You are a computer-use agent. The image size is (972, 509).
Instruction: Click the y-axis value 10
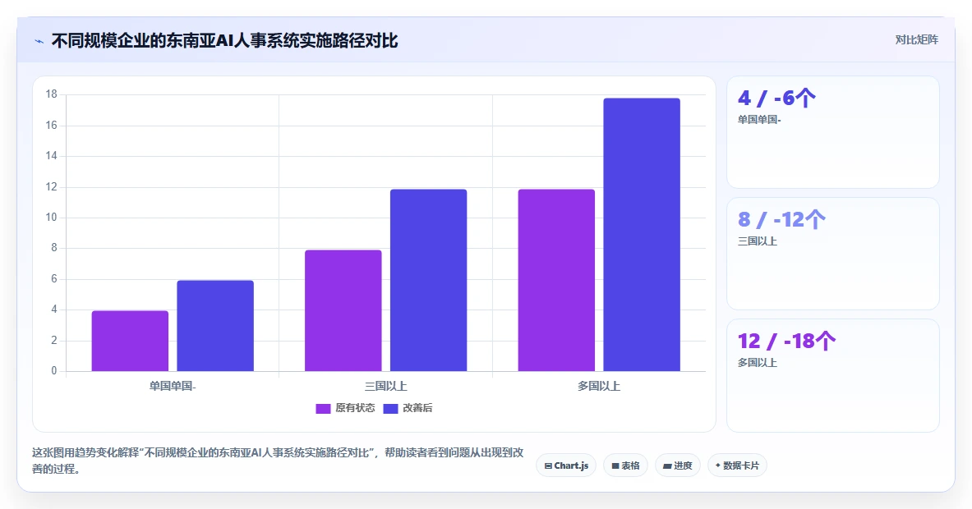[x=51, y=218]
